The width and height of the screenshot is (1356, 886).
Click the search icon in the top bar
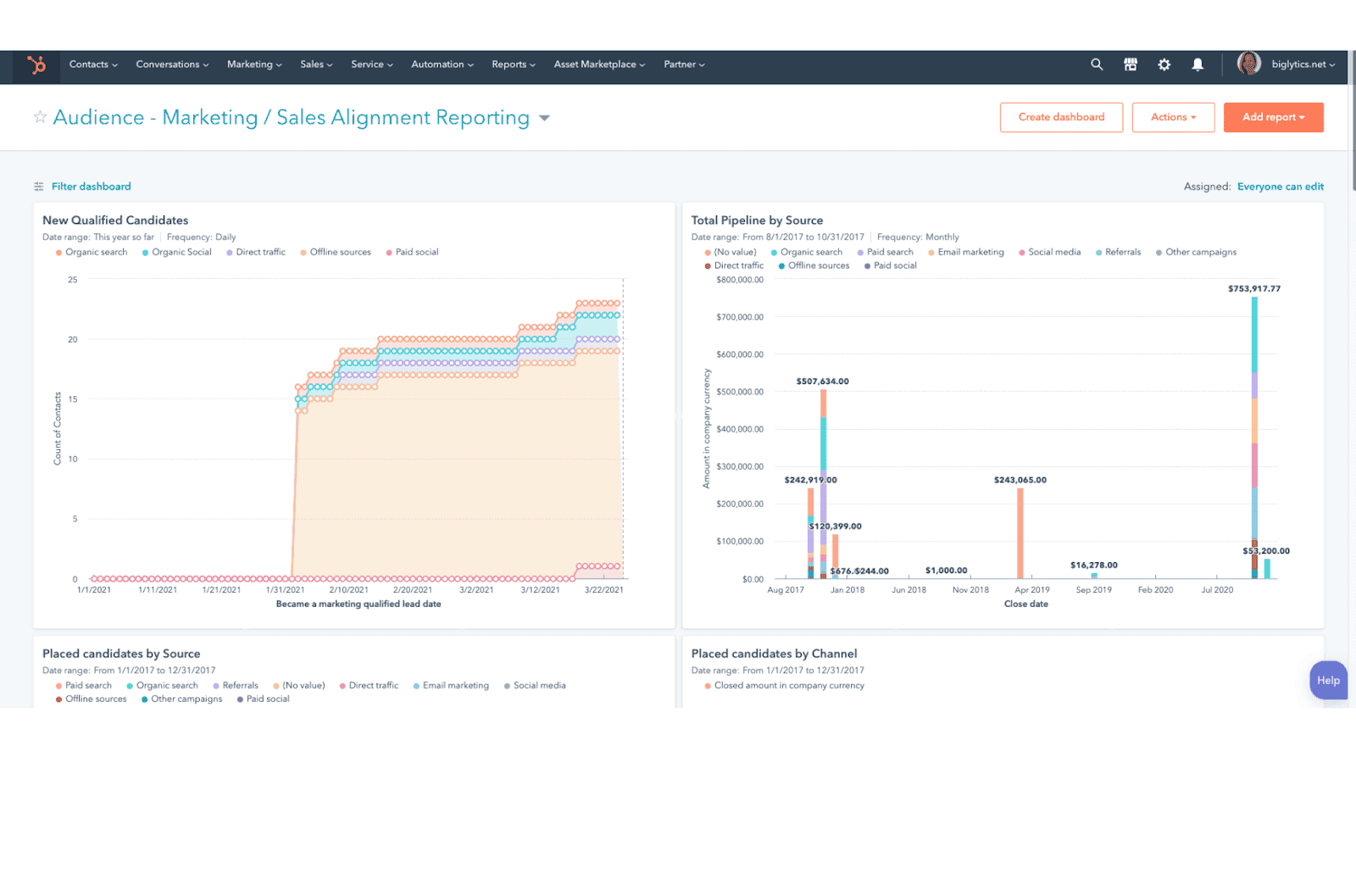click(x=1097, y=64)
